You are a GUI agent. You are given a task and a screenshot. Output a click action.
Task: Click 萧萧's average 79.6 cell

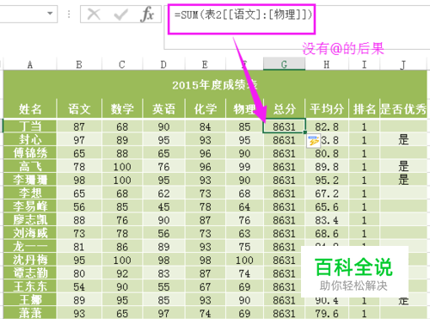point(327,313)
